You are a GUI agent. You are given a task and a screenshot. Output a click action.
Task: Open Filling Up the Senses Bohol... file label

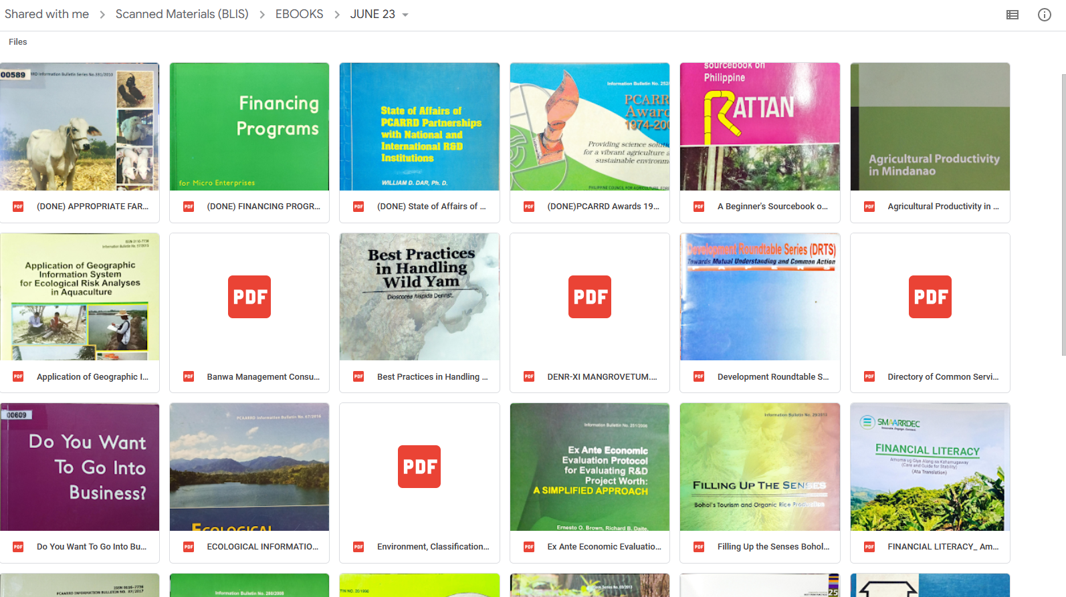(773, 547)
